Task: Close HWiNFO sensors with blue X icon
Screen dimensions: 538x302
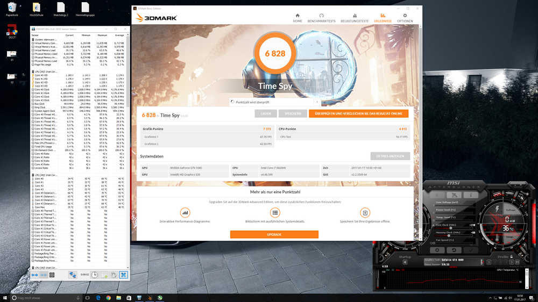Action: pyautogui.click(x=123, y=275)
